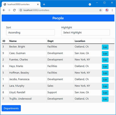Edit the Trujillo, Underwood row
Image resolution: width=116 pixels, height=115 pixels.
[x=105, y=99]
